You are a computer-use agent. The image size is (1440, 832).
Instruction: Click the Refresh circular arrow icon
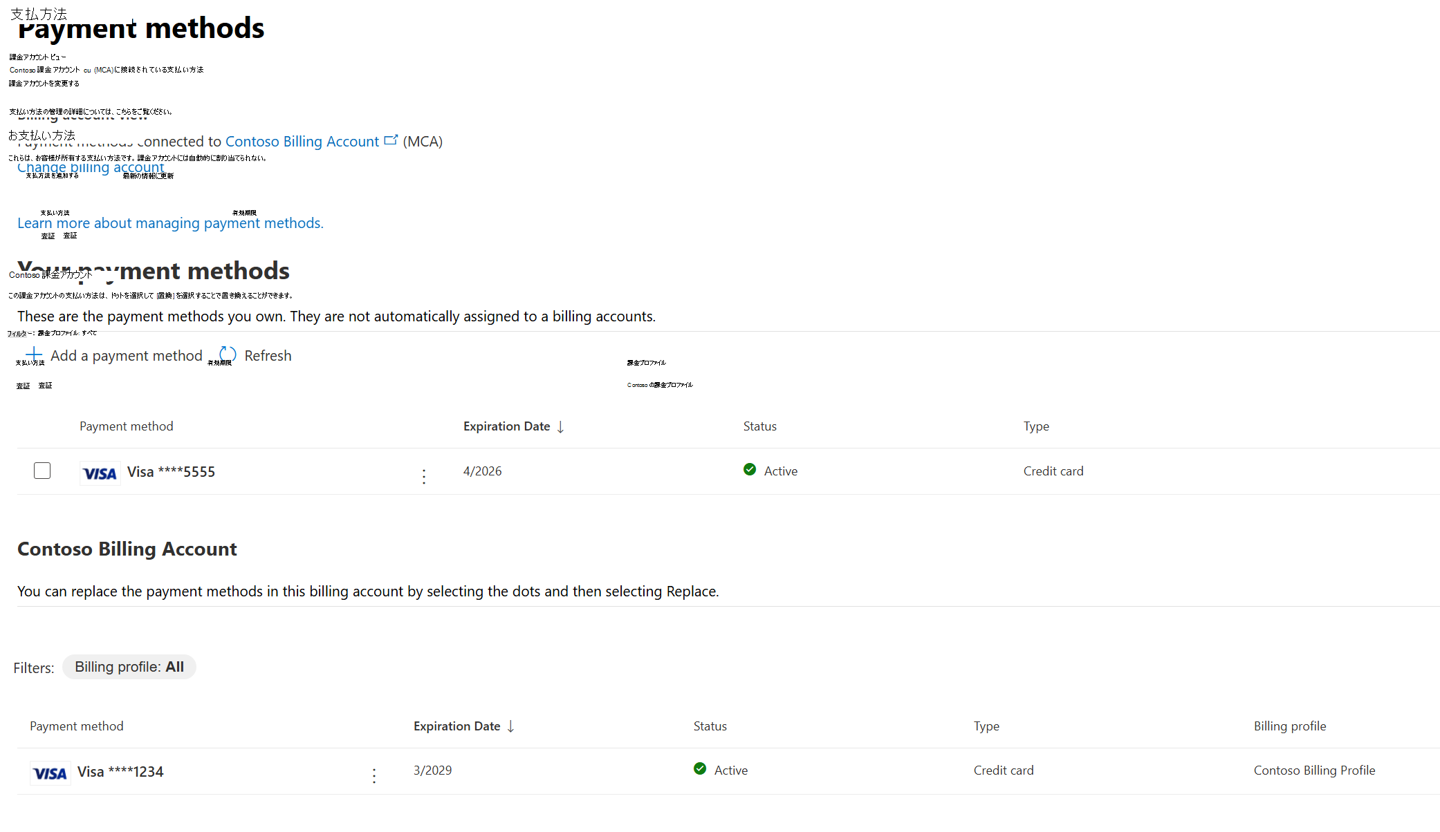(x=228, y=354)
